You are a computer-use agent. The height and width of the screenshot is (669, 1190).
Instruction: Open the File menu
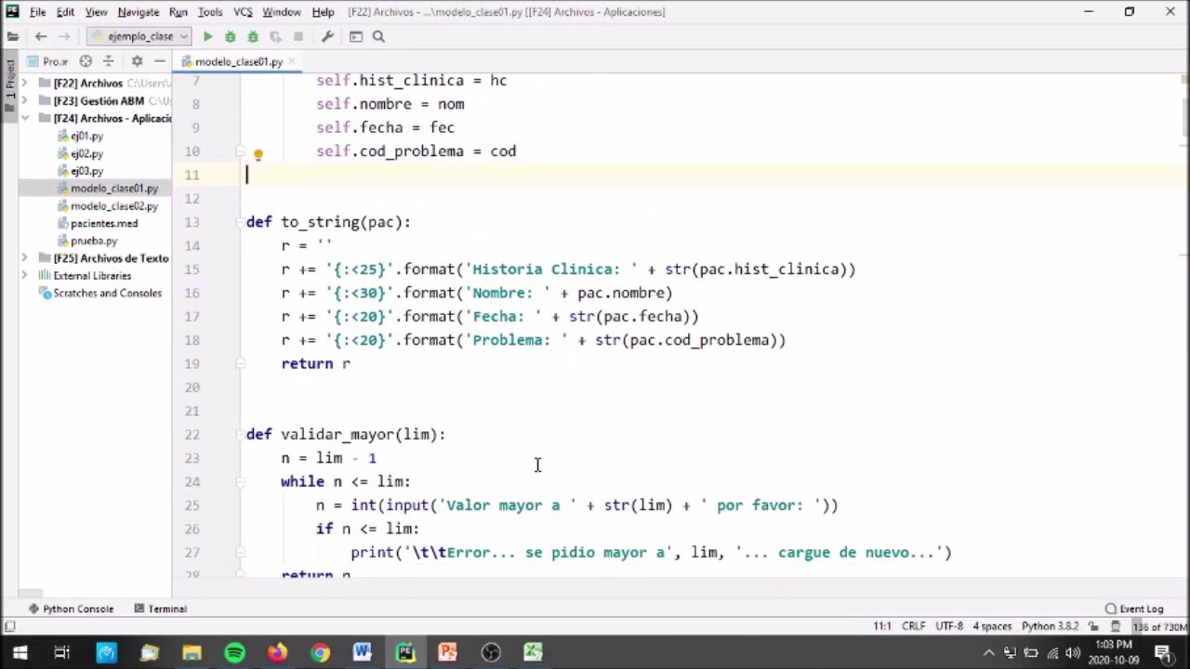click(x=37, y=12)
